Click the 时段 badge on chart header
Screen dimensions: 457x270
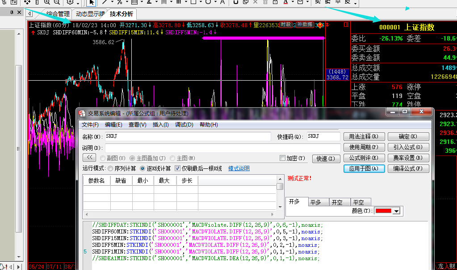286,25
